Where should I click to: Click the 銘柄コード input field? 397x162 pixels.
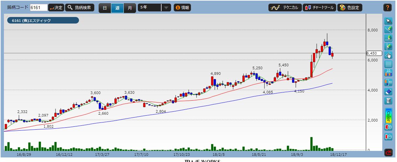pos(39,8)
